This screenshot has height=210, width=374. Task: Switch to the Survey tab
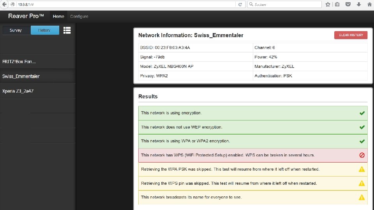tap(16, 30)
